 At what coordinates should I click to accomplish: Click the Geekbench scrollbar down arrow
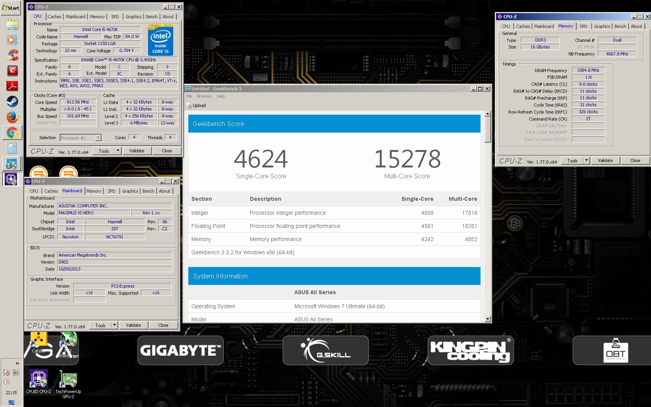[488, 319]
